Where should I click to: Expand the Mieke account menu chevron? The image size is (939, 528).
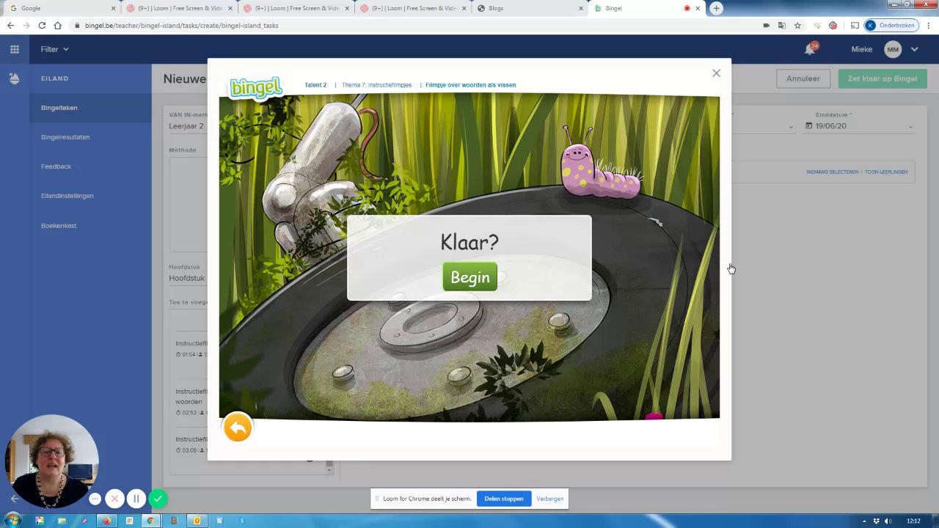click(x=915, y=49)
